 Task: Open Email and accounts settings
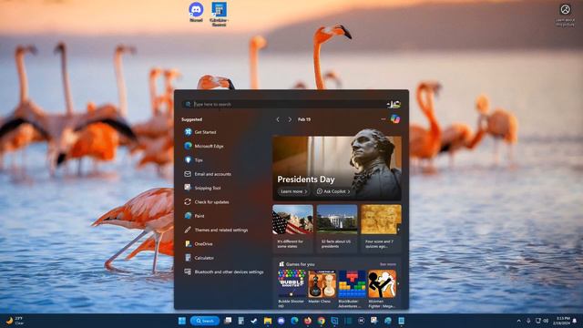tap(208, 174)
